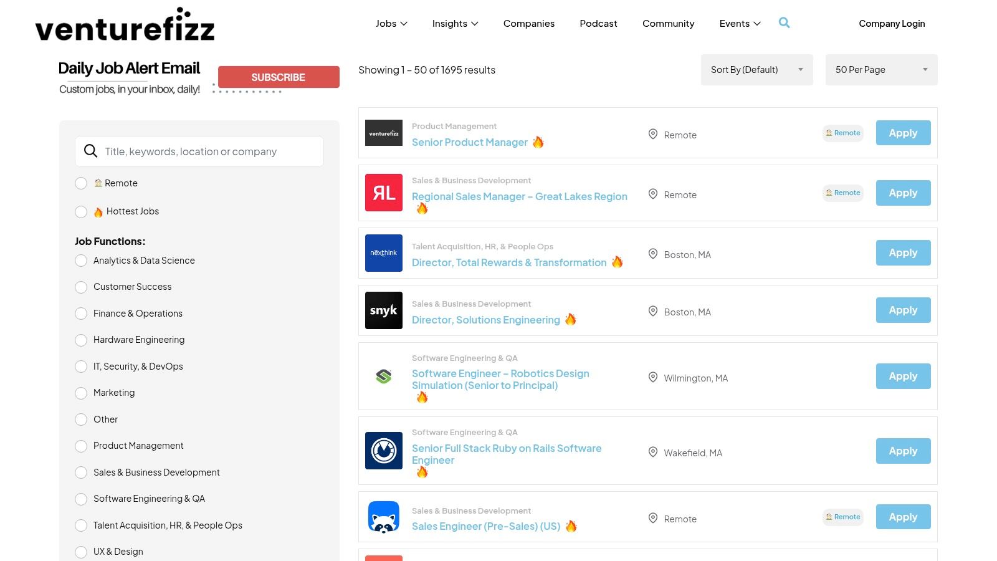Open the green S logo for Robotics Design job
This screenshot has height=561, width=997.
click(x=384, y=376)
